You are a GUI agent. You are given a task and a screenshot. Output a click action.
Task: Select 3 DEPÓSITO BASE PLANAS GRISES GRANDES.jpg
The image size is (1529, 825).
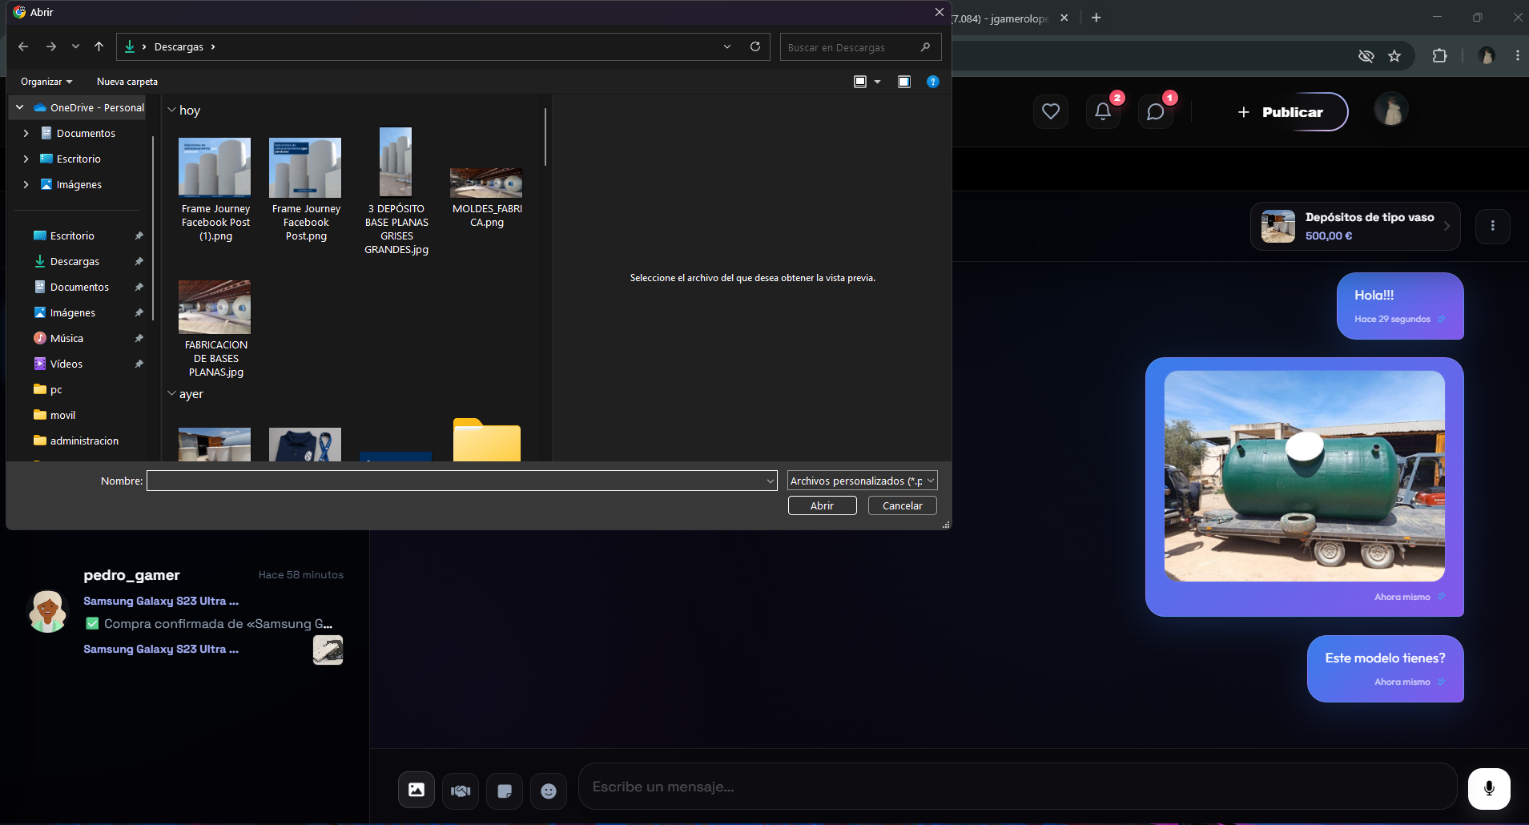[396, 191]
